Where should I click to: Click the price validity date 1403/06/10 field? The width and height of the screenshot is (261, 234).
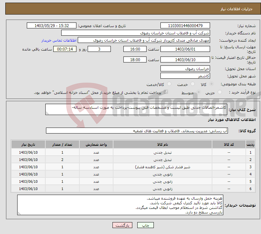pyautogui.click(x=185, y=59)
